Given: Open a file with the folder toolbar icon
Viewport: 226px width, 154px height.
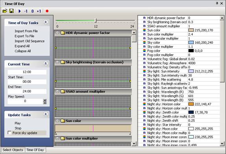Looking at the screenshot, I should tap(5, 11).
